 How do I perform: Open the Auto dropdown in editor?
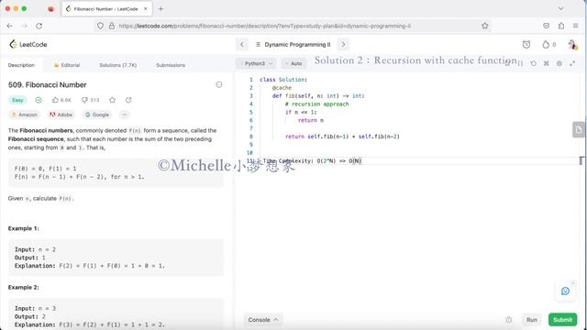click(x=293, y=63)
